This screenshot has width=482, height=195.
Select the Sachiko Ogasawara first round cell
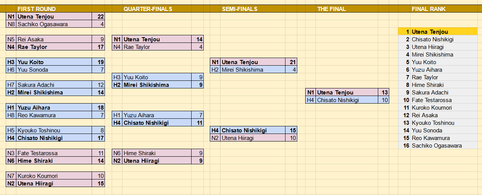click(54, 24)
